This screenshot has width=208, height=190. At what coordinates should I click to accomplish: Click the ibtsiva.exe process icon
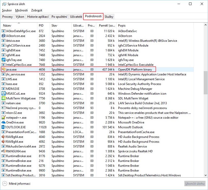pyautogui.click(x=4, y=41)
